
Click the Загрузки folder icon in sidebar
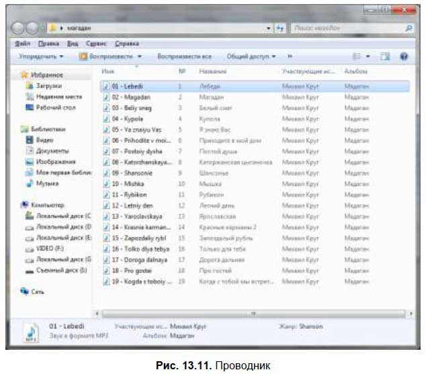[30, 86]
